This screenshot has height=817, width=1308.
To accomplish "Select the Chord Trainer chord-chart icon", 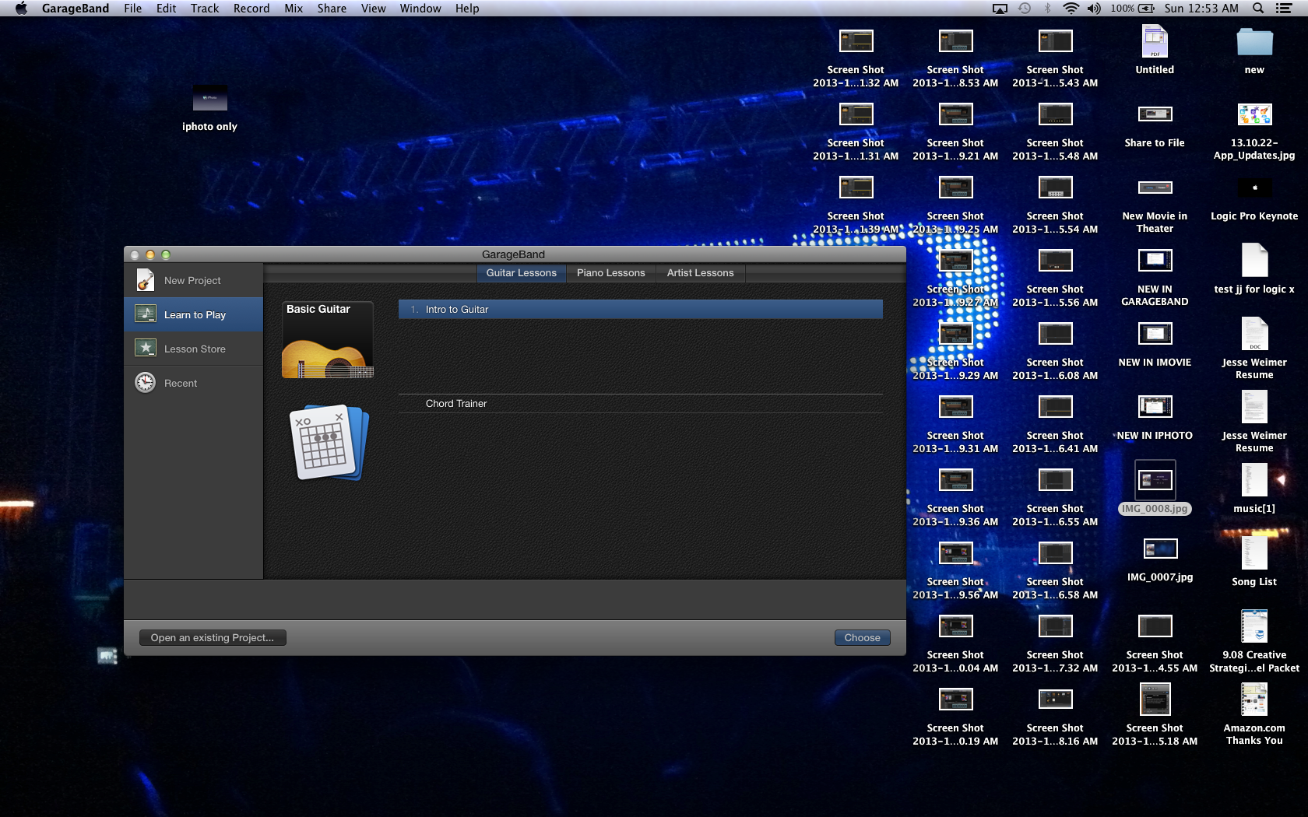I will pos(329,442).
